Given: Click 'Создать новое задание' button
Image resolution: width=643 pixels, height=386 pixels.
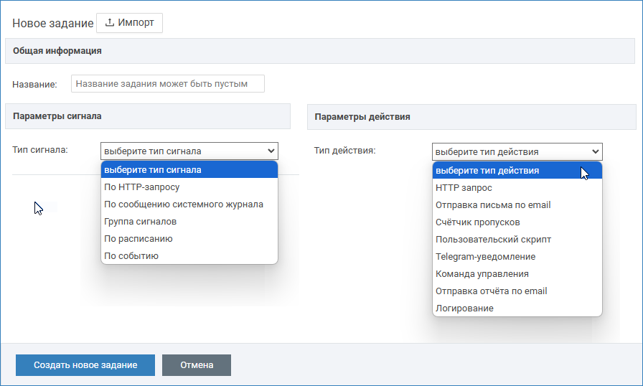Looking at the screenshot, I should click(x=85, y=365).
